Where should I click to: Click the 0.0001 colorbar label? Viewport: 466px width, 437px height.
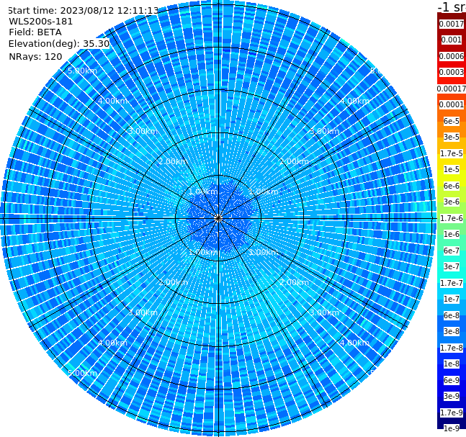coord(452,105)
